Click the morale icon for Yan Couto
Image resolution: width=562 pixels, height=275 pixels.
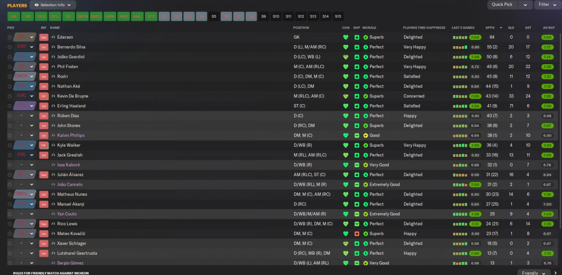coord(366,214)
